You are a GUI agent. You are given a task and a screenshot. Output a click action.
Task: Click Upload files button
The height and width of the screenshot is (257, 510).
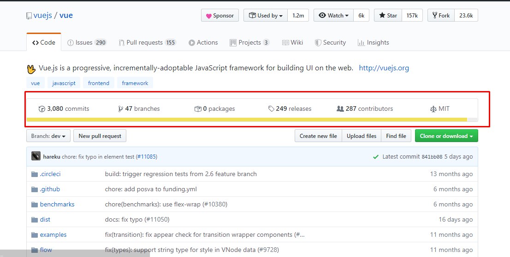[x=362, y=136]
